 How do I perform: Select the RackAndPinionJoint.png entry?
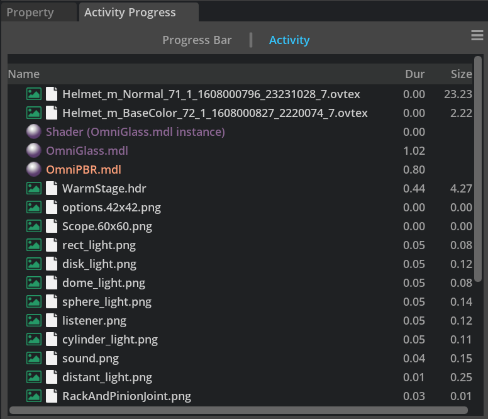[126, 396]
